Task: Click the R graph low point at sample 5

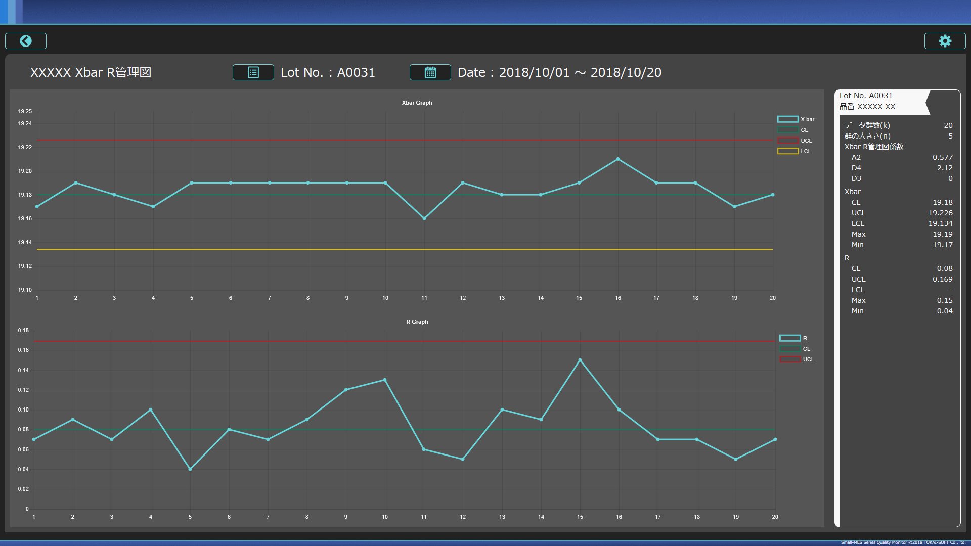Action: pyautogui.click(x=190, y=469)
